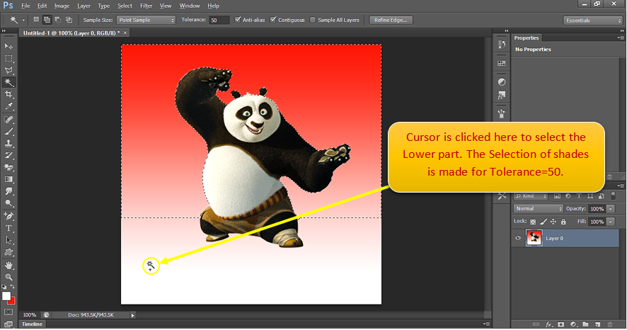This screenshot has width=627, height=330.
Task: Open the Sample Size dropdown
Action: tap(146, 20)
